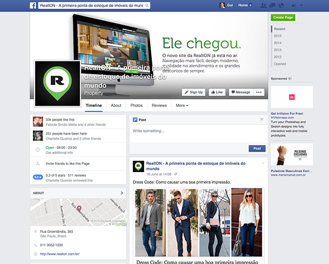Jump to 2012 in the timeline navigator
This screenshot has height=264, width=329.
click(x=277, y=57)
